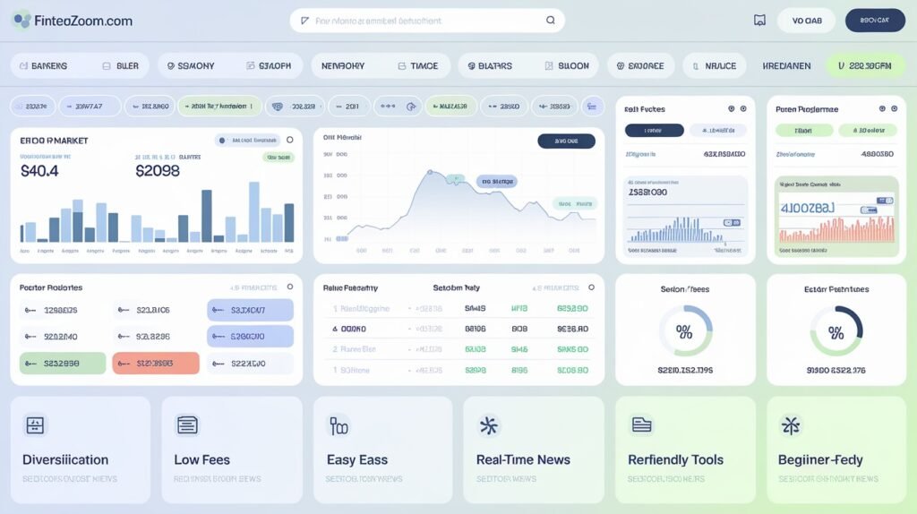Viewport: 917px width, 514px height.
Task: Toggle the small switch in the blue mini chart
Action: point(732,223)
